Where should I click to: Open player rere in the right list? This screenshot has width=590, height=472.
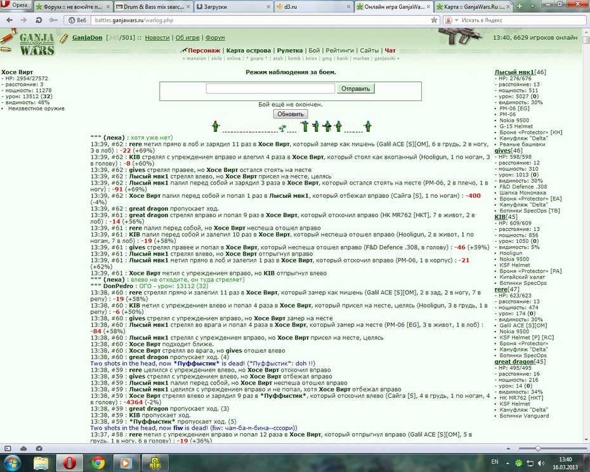pyautogui.click(x=501, y=289)
